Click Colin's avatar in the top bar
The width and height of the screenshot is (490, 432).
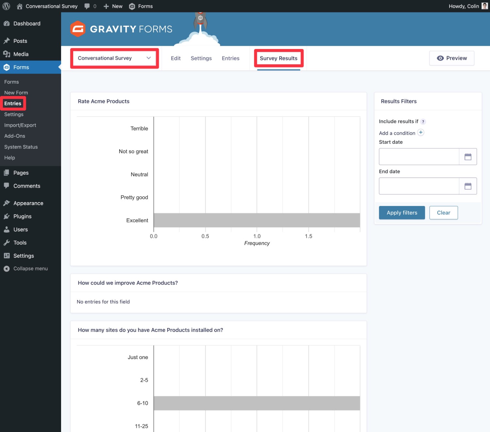485,6
